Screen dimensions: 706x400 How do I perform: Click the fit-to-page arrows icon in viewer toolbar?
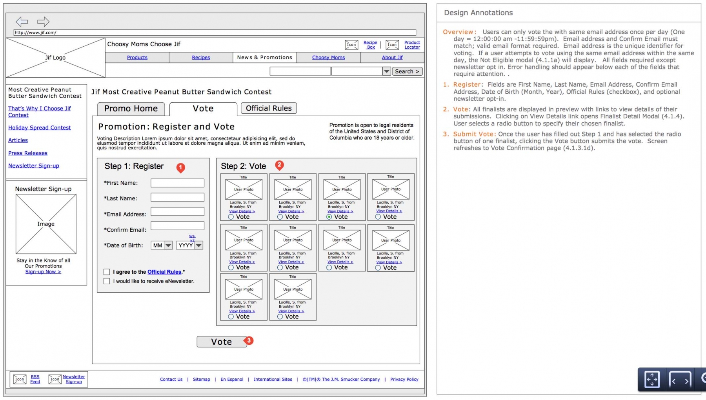[652, 380]
